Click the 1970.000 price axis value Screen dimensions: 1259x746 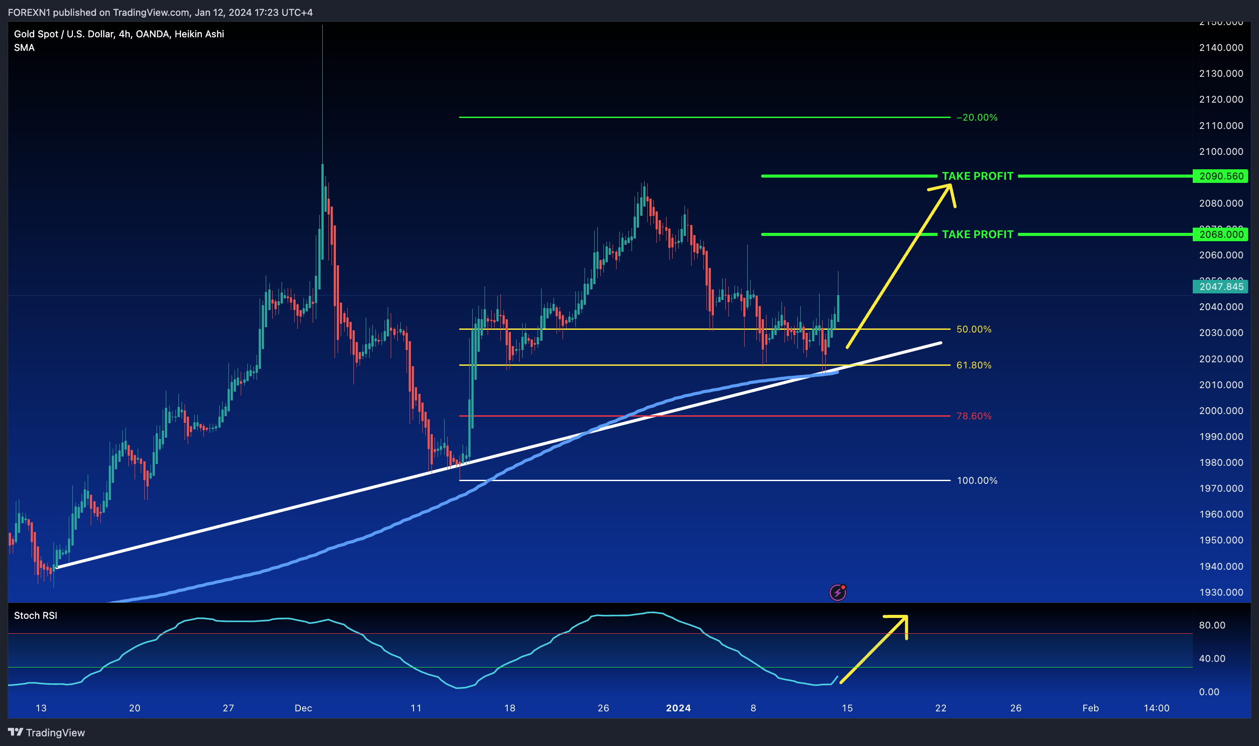point(1221,488)
